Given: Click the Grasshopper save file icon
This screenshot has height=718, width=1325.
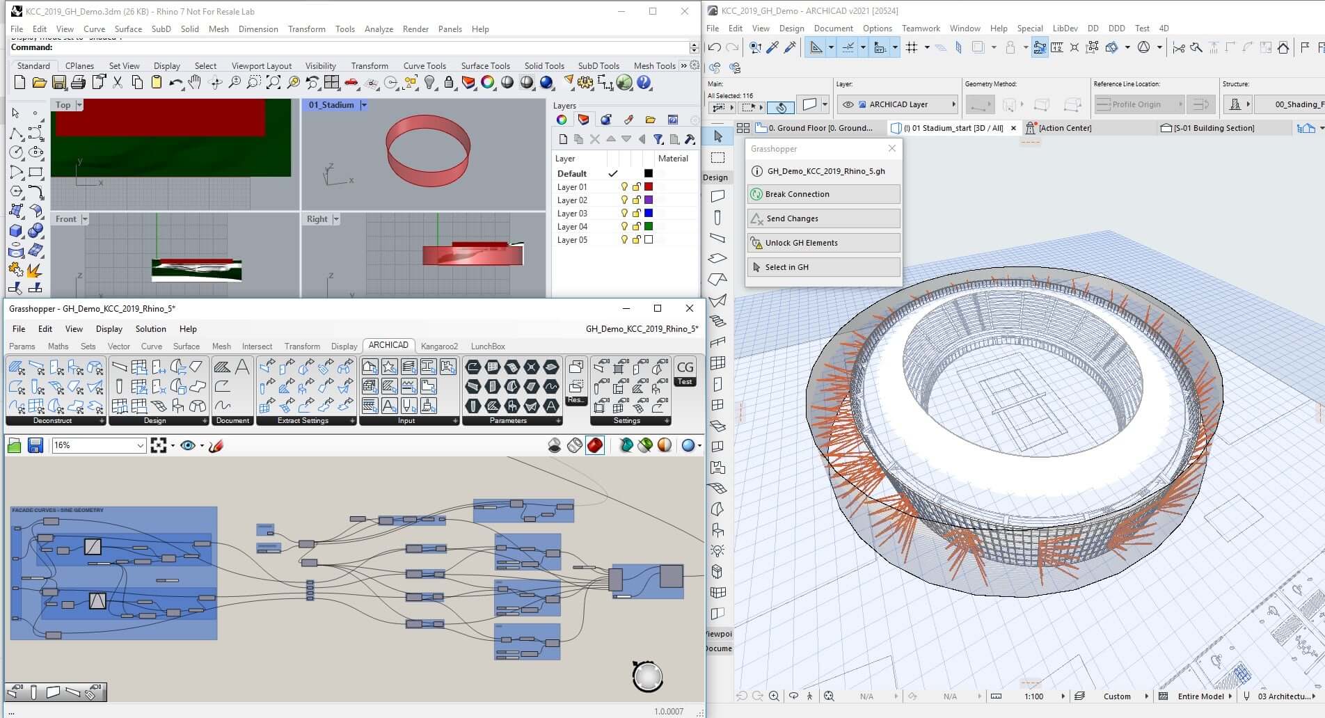Looking at the screenshot, I should (x=35, y=445).
